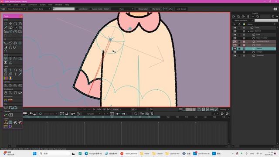Collapse the Elaine group layer
The width and height of the screenshot is (279, 157).
[x=249, y=31]
